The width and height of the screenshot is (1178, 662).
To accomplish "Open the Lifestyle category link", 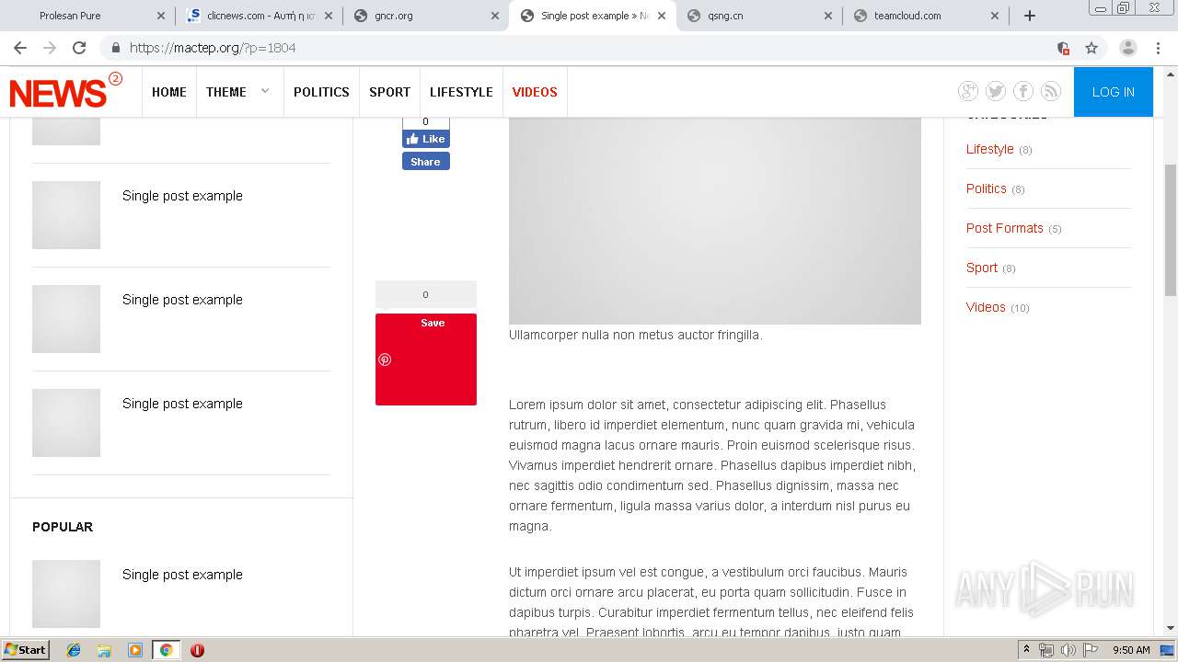I will click(989, 149).
